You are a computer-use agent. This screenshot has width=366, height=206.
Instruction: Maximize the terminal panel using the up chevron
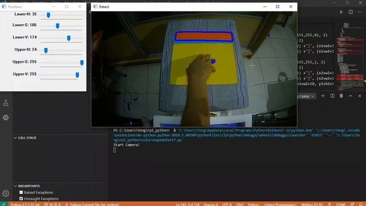point(351,96)
